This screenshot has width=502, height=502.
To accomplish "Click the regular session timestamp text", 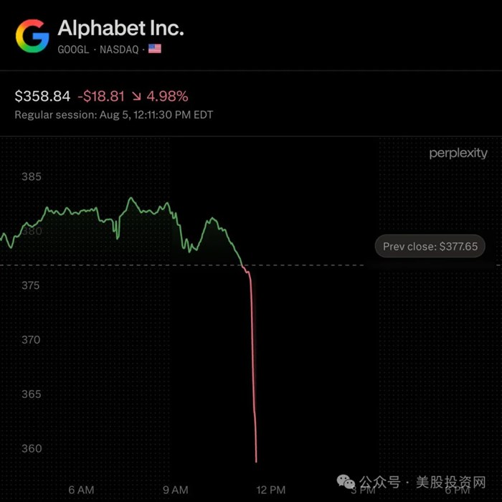I will pos(114,115).
